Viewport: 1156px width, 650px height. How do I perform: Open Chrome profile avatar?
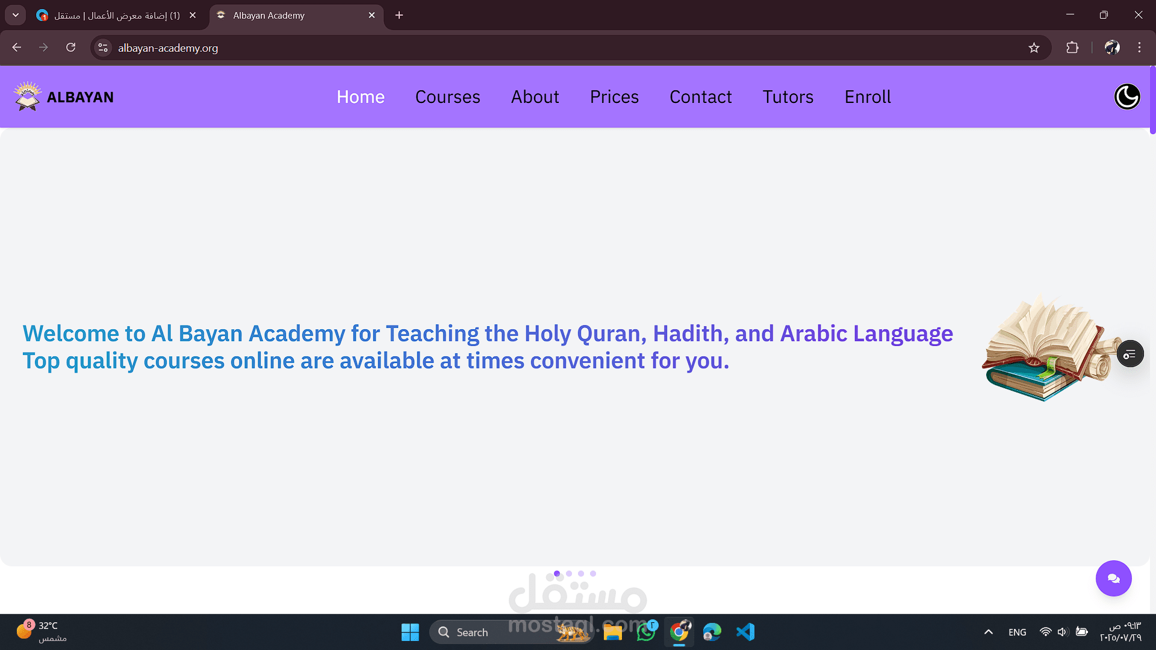click(x=1112, y=48)
